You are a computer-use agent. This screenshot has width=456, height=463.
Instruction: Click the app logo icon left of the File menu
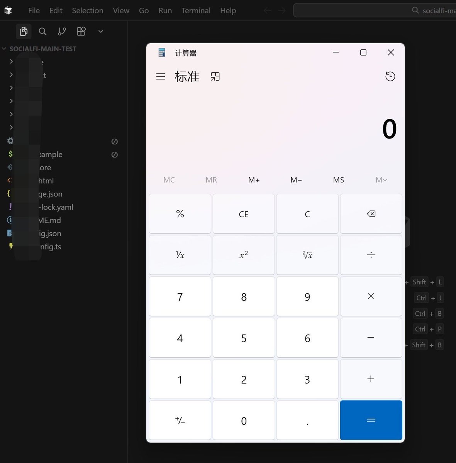point(8,10)
